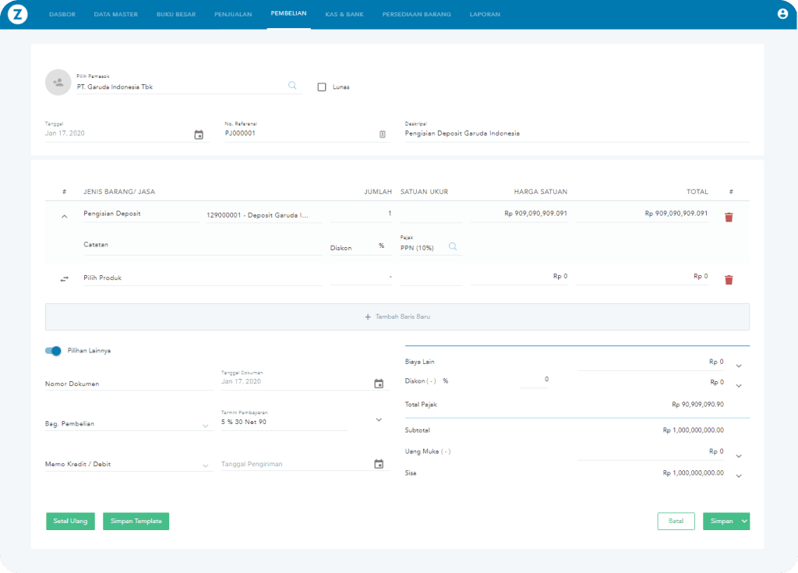Open Bag. Pembelian dropdown

pos(206,425)
